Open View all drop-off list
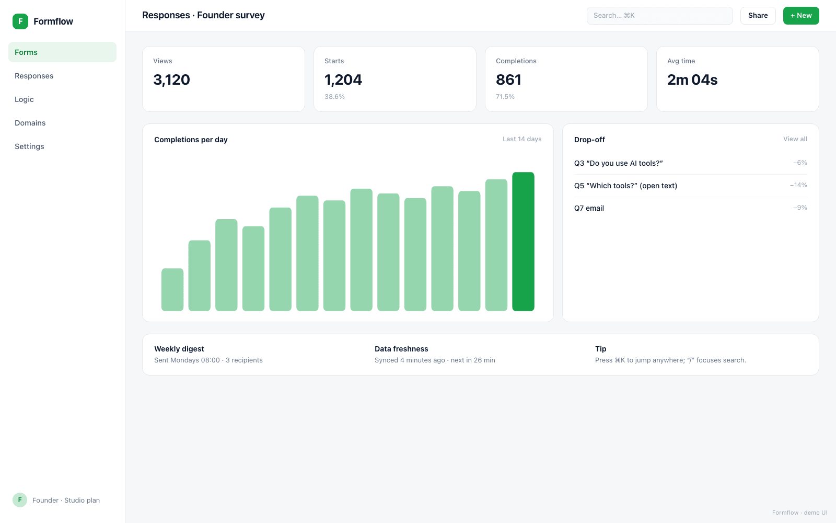The height and width of the screenshot is (523, 836). tap(795, 139)
